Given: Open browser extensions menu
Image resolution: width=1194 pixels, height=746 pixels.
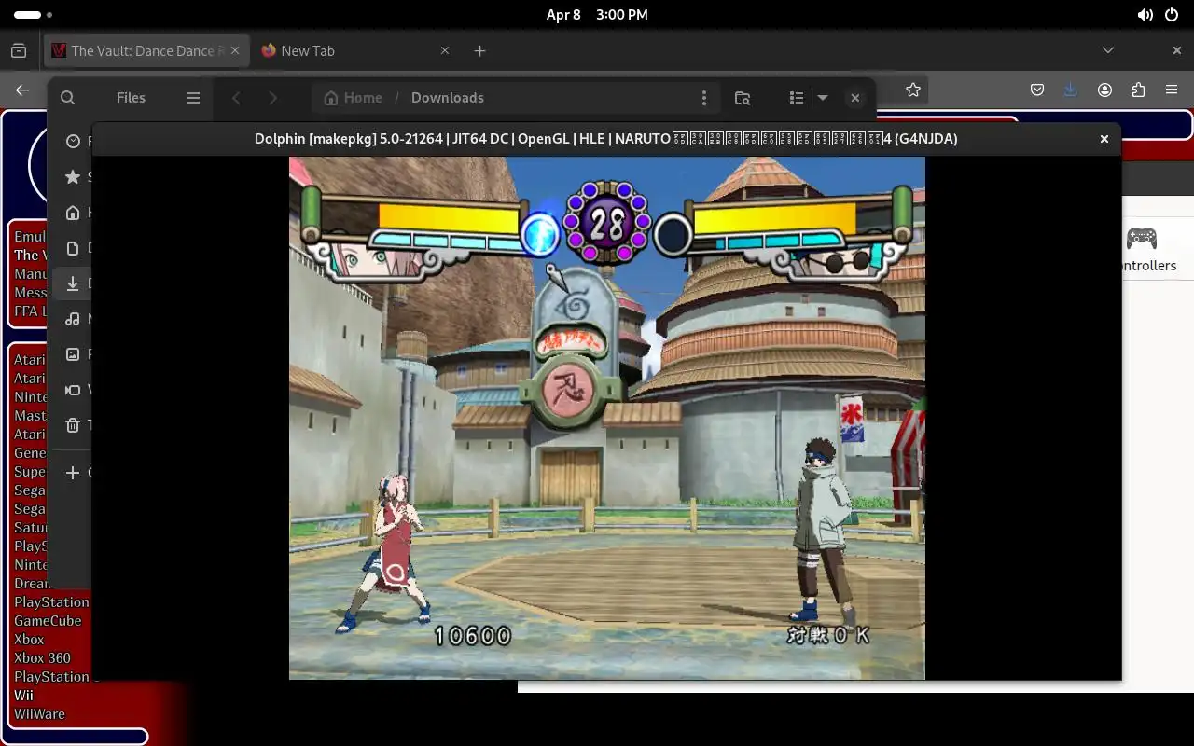Looking at the screenshot, I should 1138,90.
